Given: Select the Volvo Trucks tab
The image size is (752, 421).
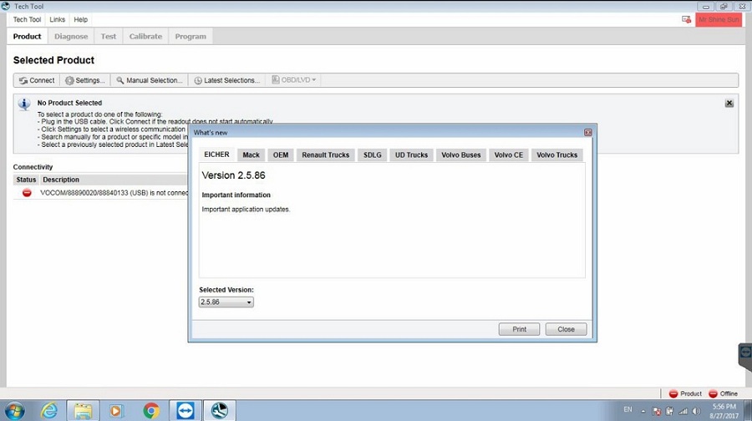Looking at the screenshot, I should coord(556,155).
